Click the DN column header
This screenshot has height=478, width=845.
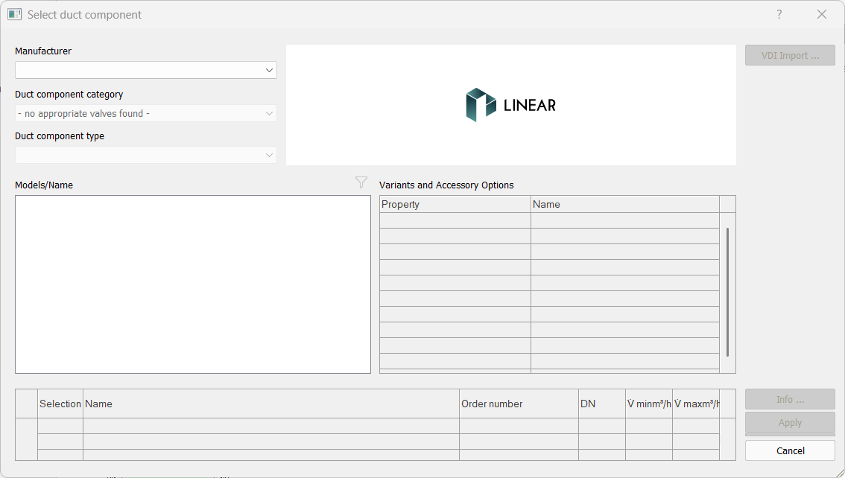coord(602,404)
